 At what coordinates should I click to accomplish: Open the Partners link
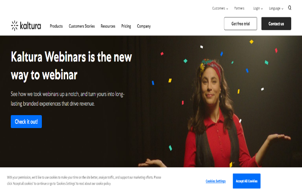(239, 8)
